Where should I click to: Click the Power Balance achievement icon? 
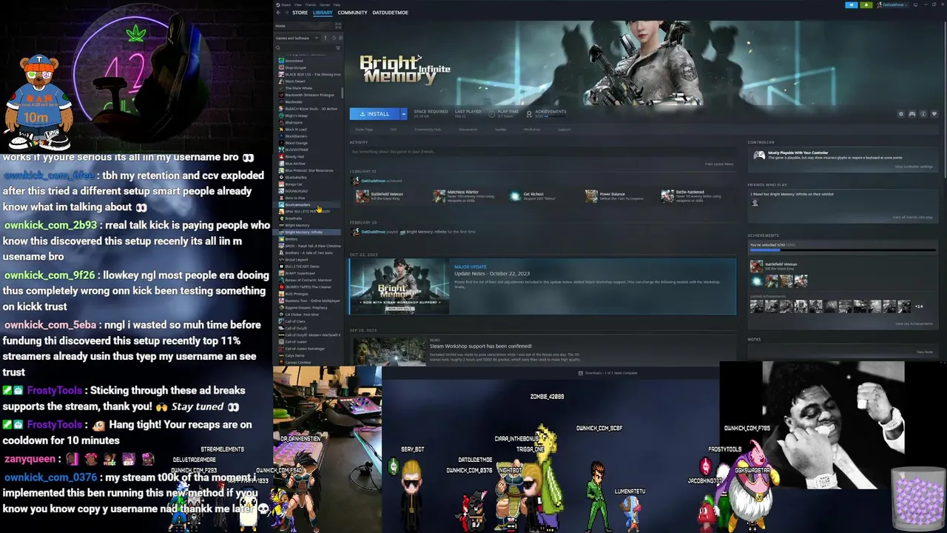coord(591,195)
